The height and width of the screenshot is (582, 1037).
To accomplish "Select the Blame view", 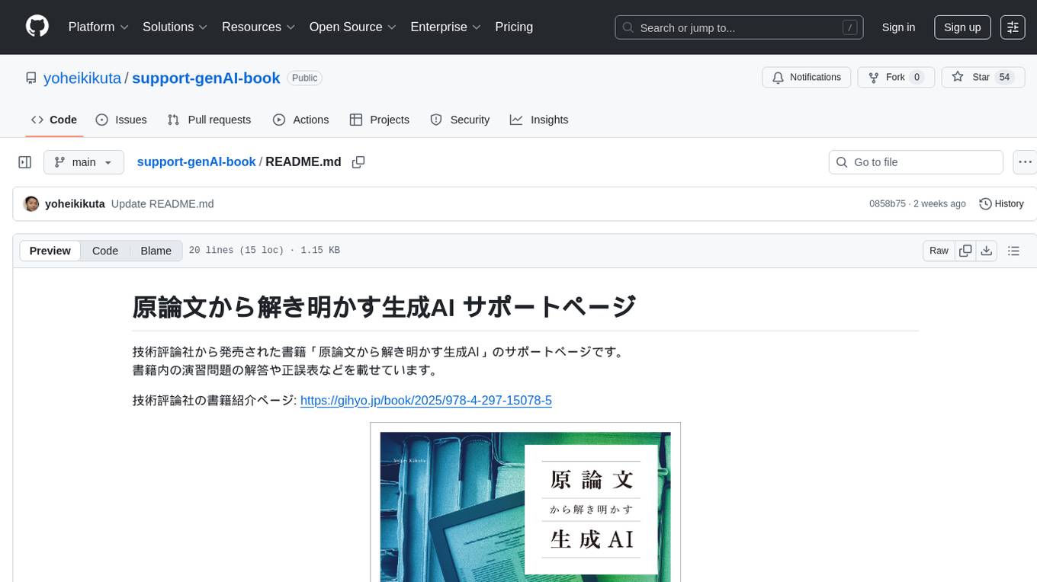I will point(156,251).
